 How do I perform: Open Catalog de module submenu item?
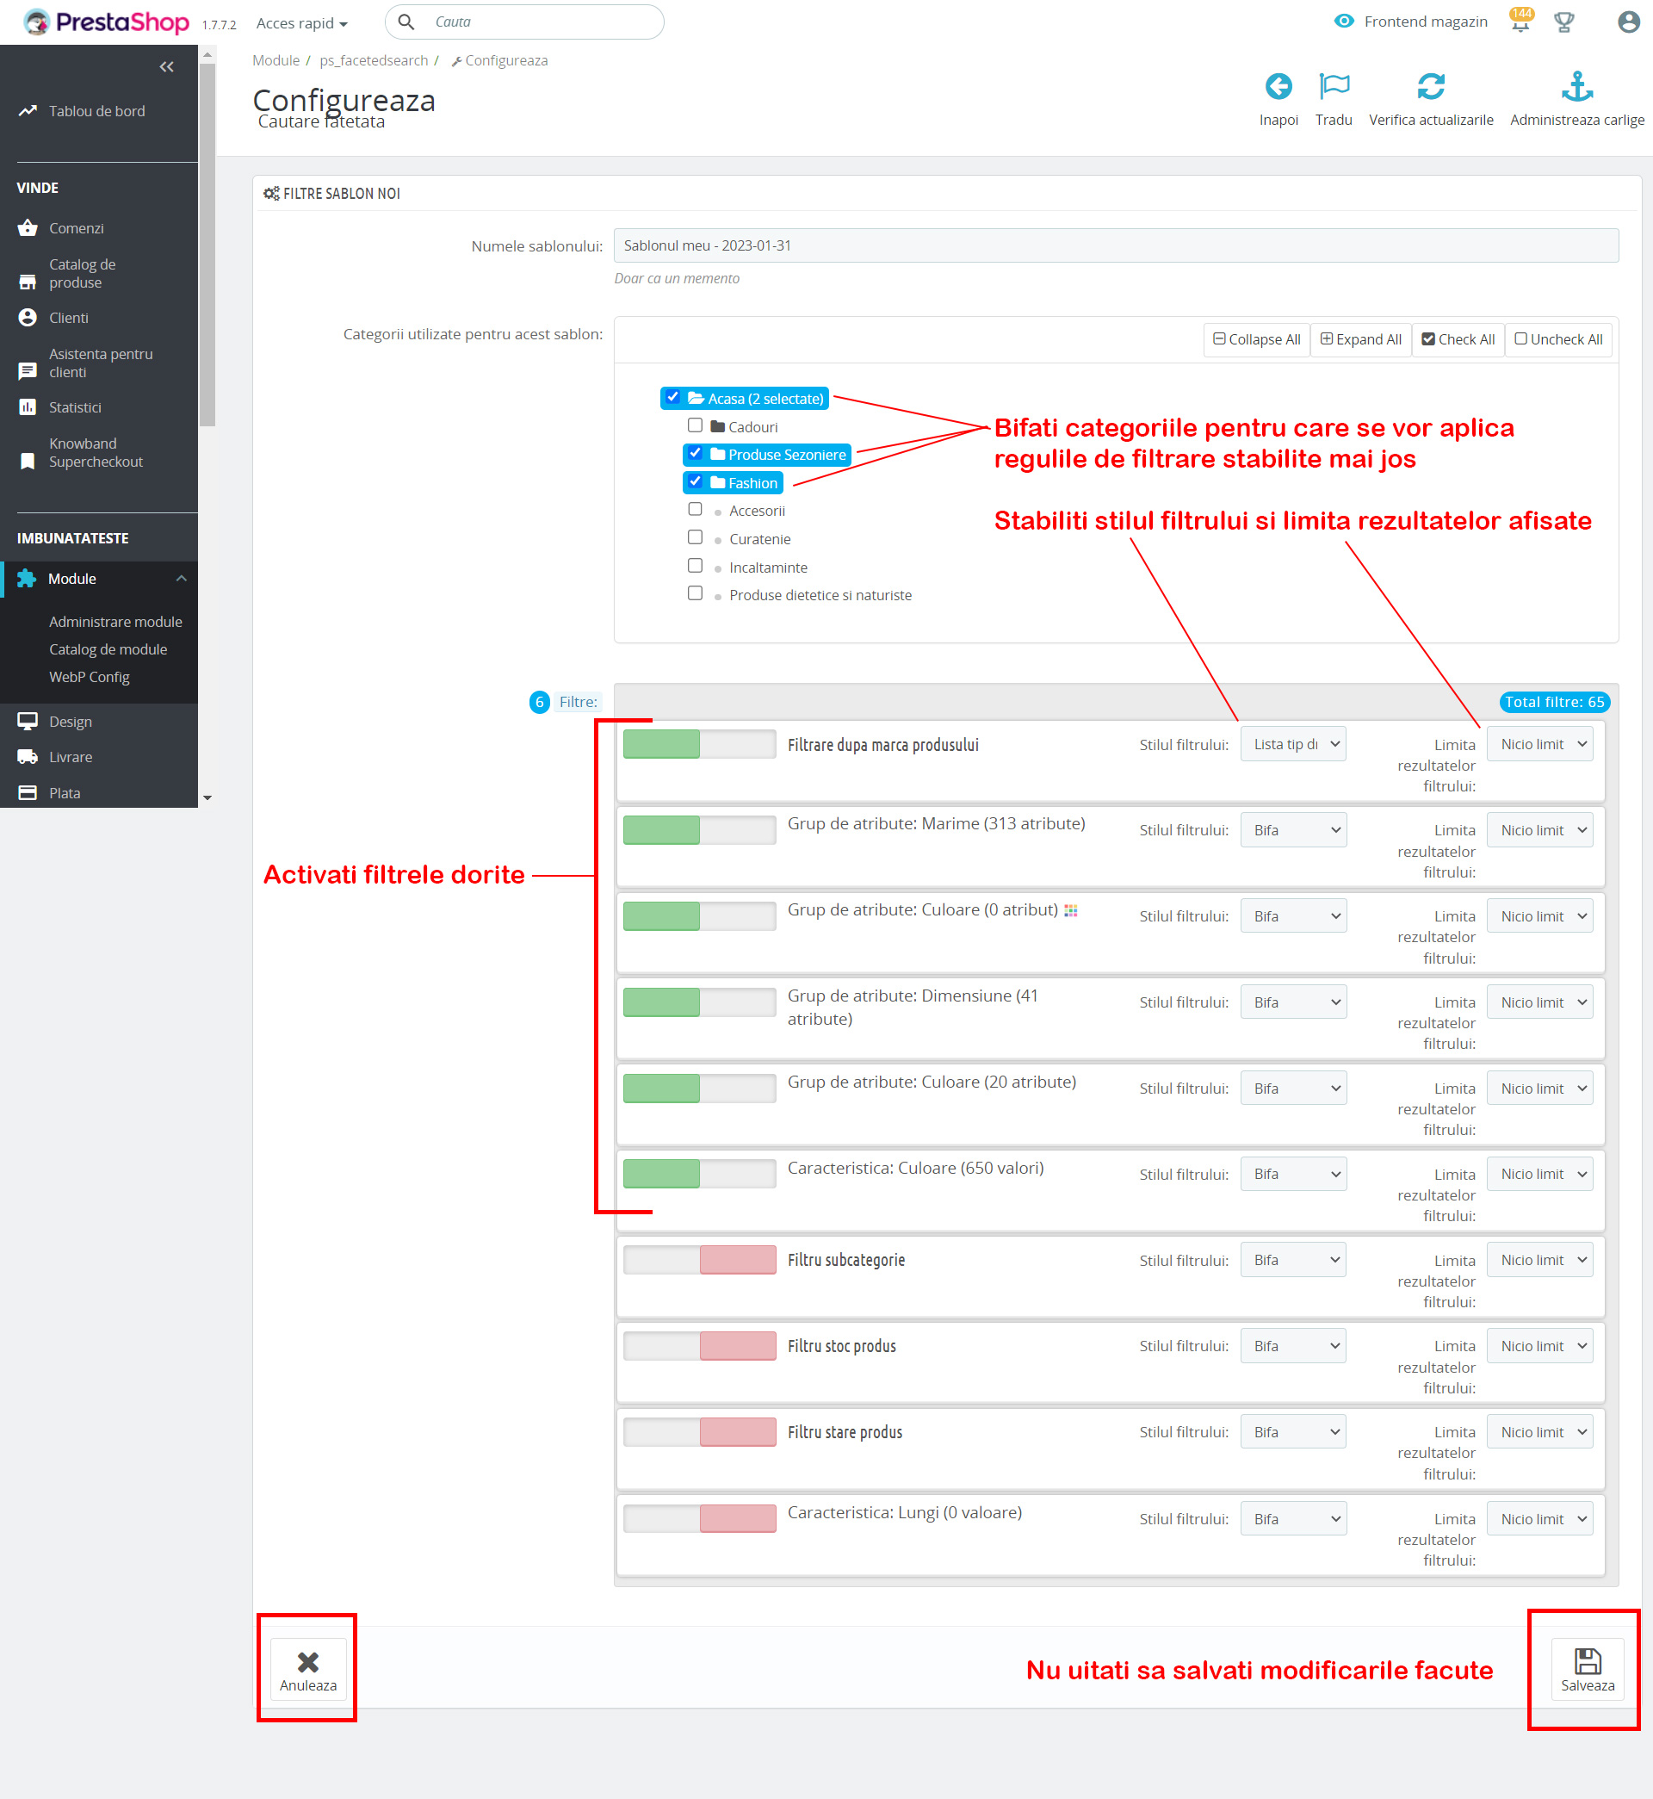pos(108,648)
